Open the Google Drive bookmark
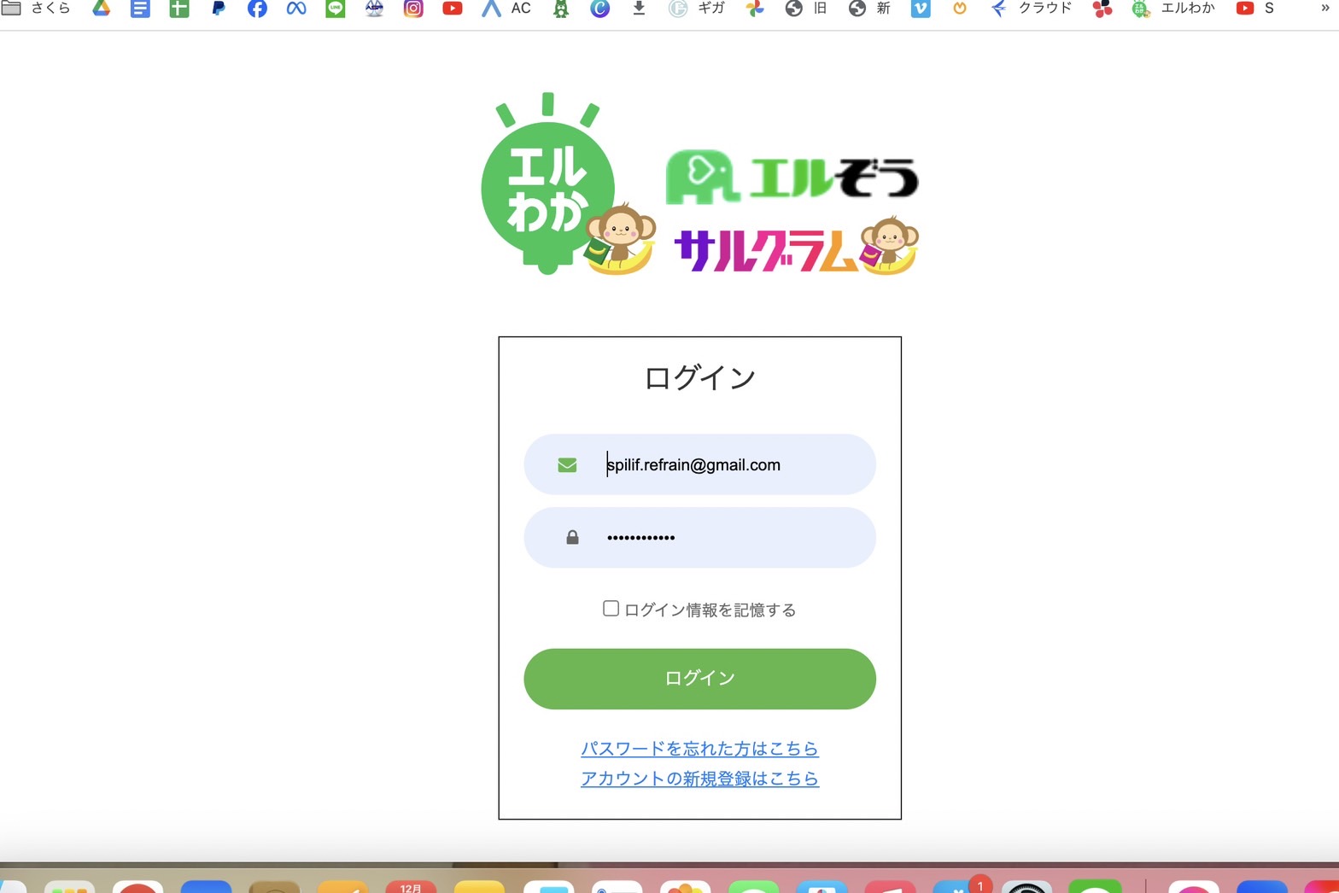 (102, 9)
